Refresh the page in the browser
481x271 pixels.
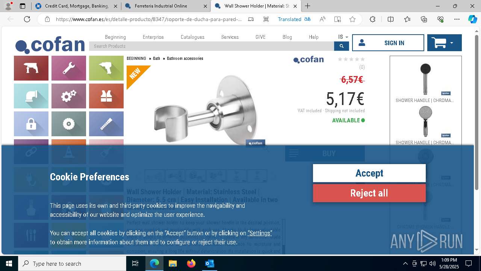27,19
